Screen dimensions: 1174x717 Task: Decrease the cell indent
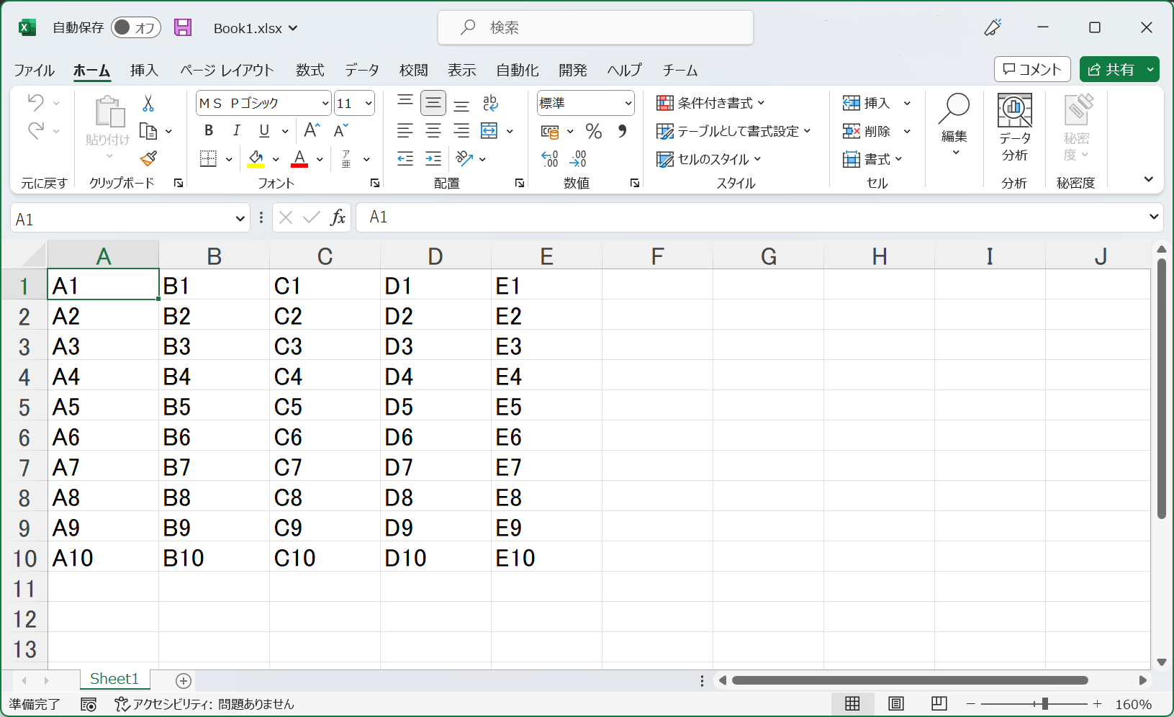pos(405,159)
